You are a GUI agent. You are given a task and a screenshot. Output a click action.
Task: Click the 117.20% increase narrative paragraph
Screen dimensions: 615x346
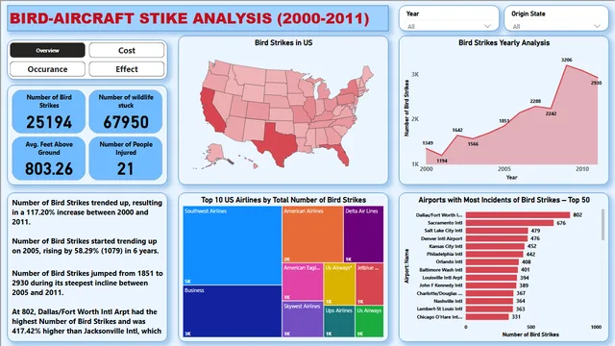point(87,212)
